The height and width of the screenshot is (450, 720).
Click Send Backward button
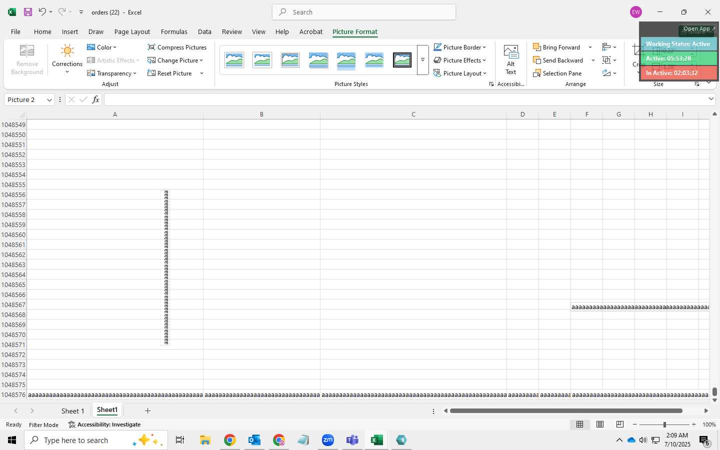coord(558,60)
